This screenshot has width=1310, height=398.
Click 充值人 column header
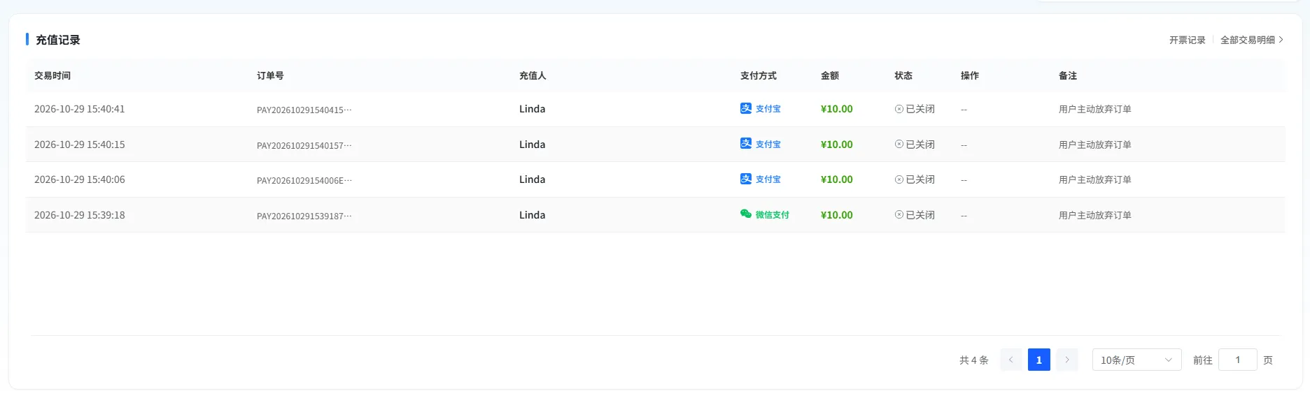[x=533, y=75]
